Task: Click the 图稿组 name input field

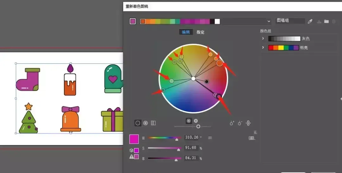Action: pos(290,21)
